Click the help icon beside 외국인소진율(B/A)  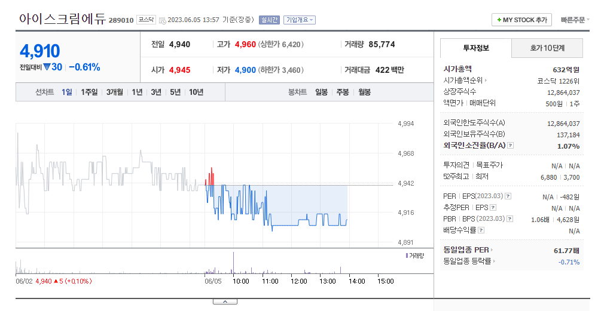tap(510, 146)
